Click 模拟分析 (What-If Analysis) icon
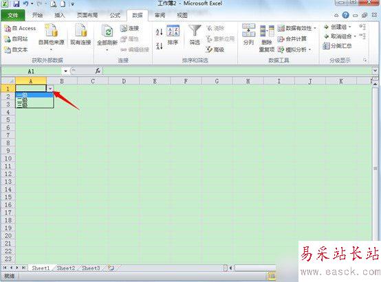The width and height of the screenshot is (381, 282). (281, 49)
